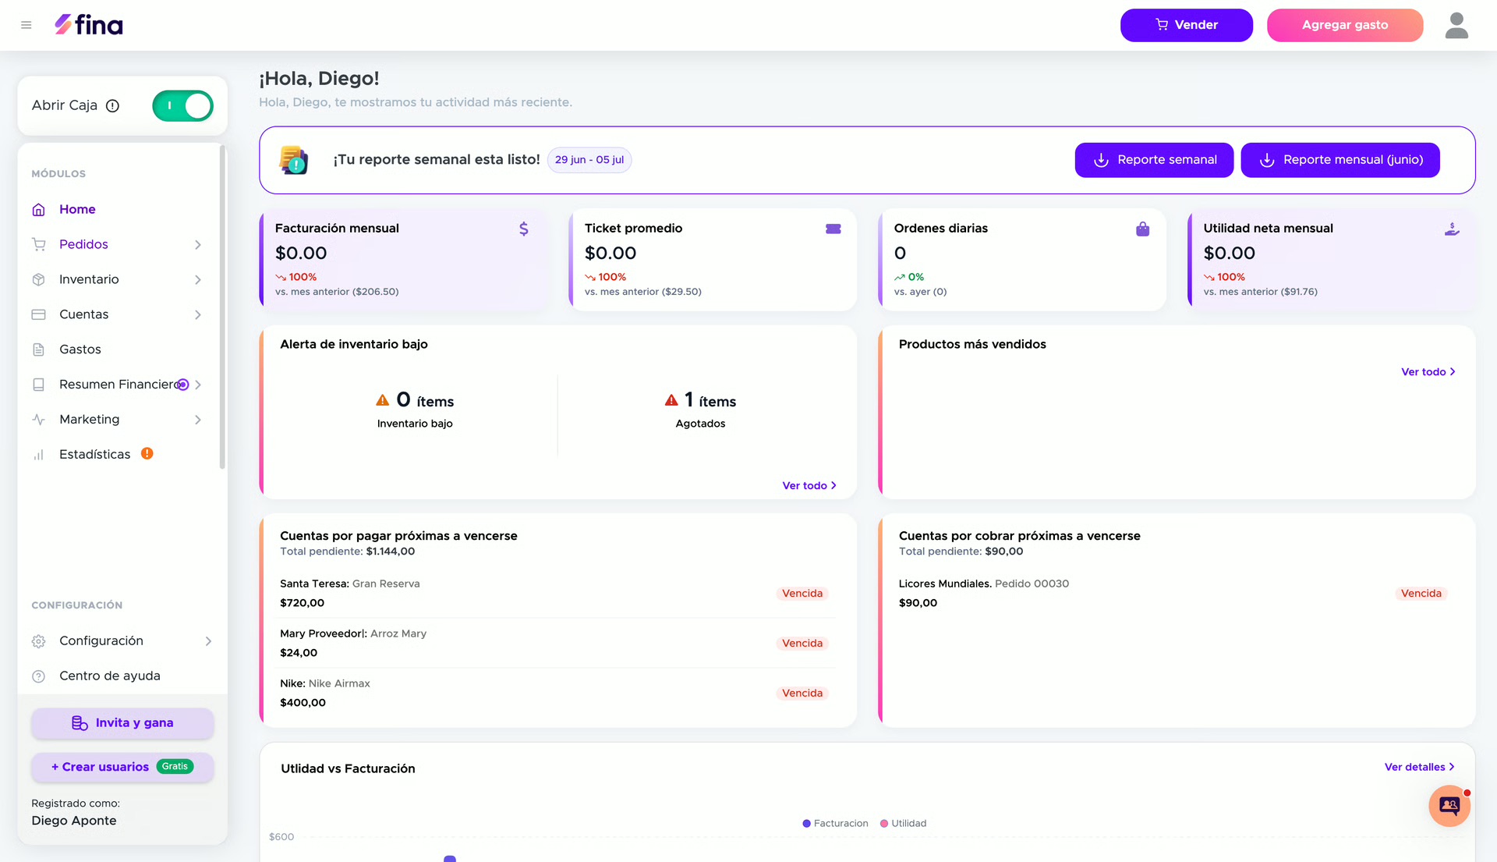
Task: Click the Vender button
Action: pyautogui.click(x=1186, y=25)
